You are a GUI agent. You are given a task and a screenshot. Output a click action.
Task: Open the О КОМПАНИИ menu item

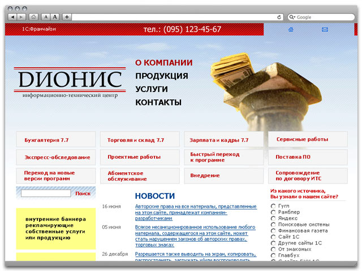point(164,63)
